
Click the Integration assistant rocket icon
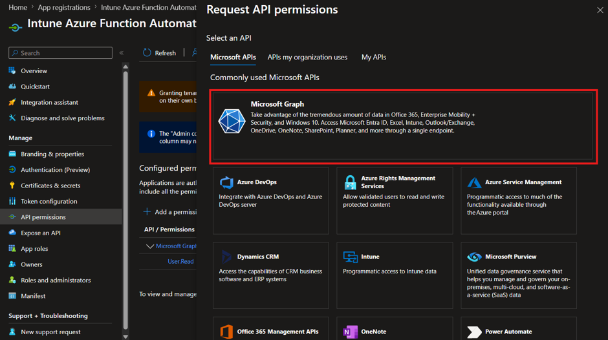tap(12, 102)
